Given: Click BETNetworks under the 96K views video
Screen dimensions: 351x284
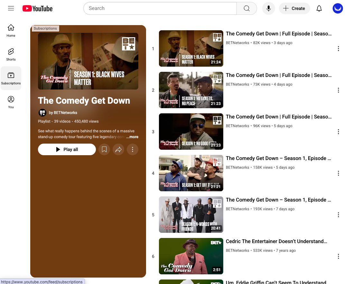Looking at the screenshot, I should [237, 126].
